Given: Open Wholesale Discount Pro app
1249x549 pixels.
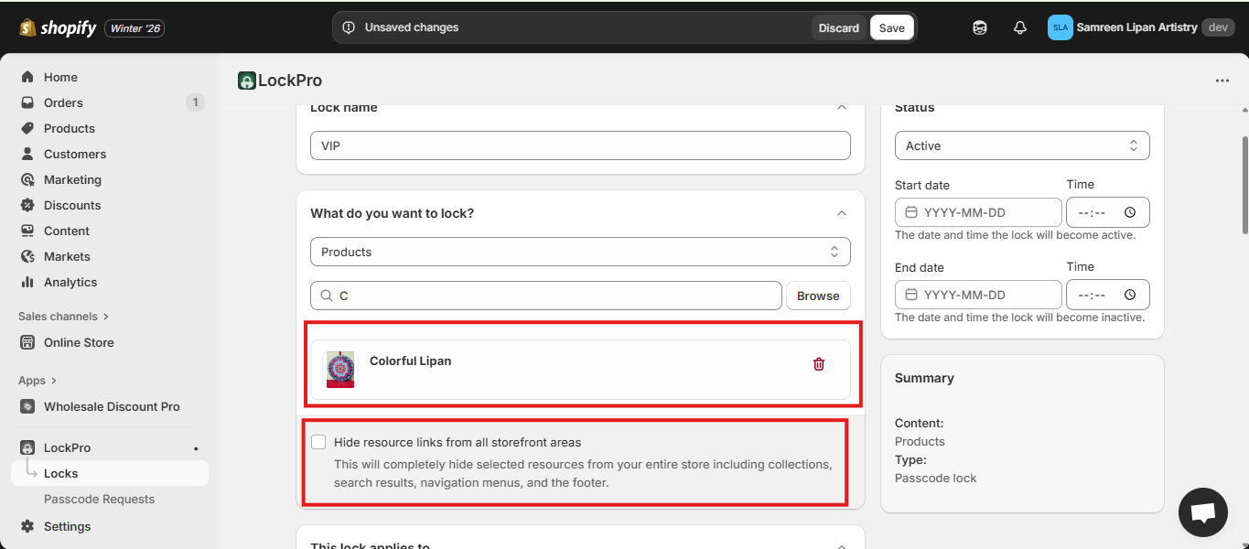Looking at the screenshot, I should (112, 406).
